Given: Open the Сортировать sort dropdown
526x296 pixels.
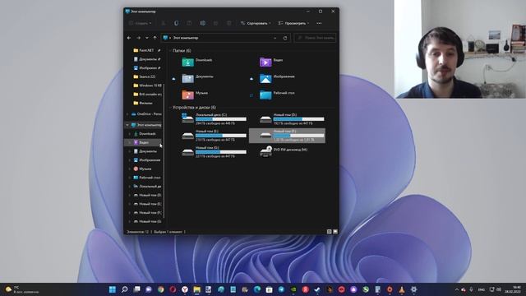Looking at the screenshot, I should tap(256, 23).
